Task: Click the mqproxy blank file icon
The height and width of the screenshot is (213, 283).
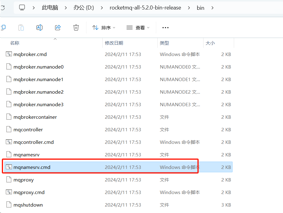Action: pos(9,180)
